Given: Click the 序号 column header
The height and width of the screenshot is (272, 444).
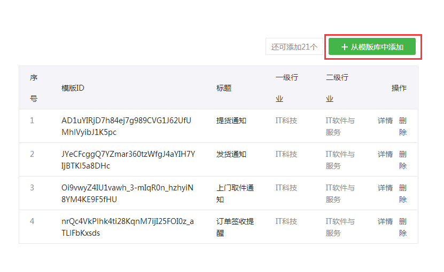Looking at the screenshot, I should coord(34,88).
